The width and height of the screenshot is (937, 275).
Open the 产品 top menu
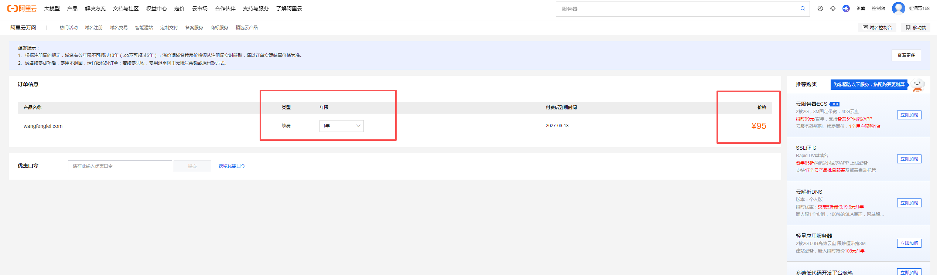[72, 9]
